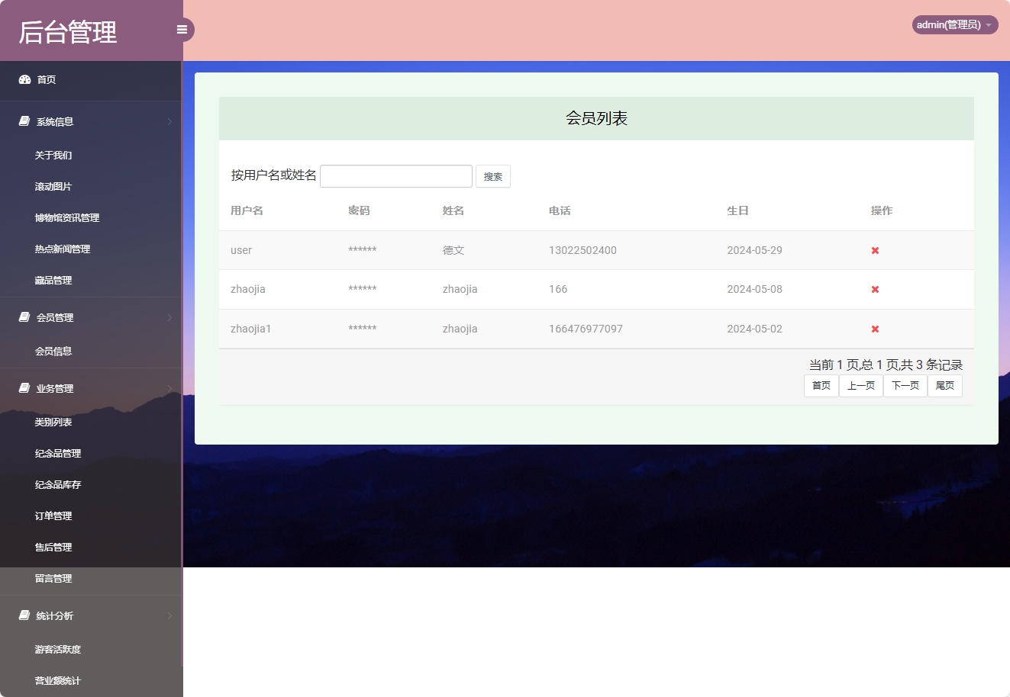
Task: Open the admin(管理员) account dropdown
Action: (x=954, y=24)
